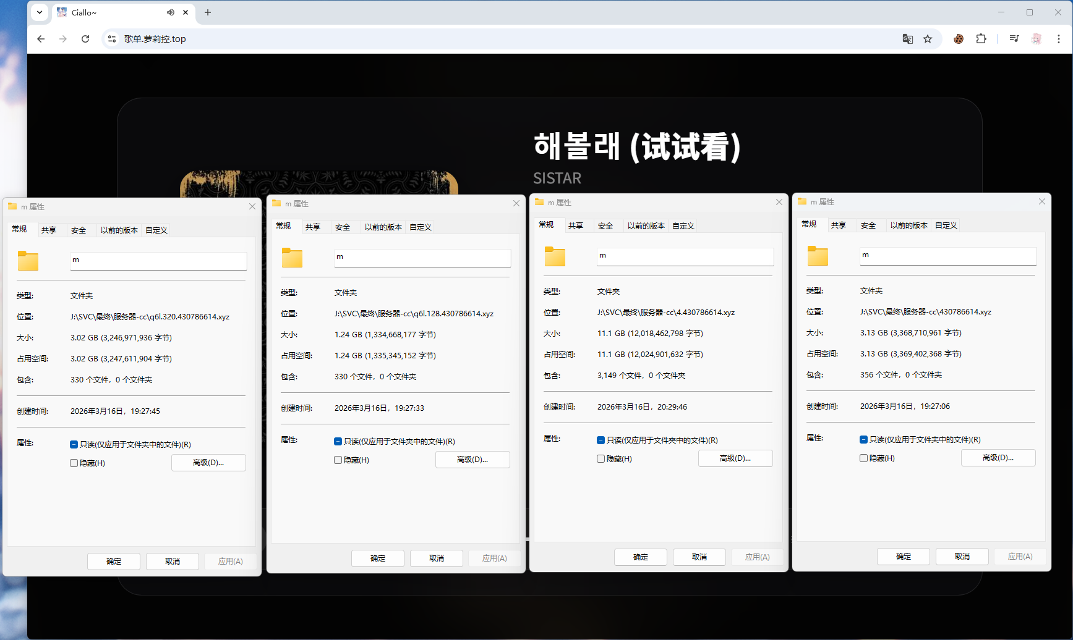1073x640 pixels.
Task: Click folder name field in 3.13 GB dialog
Action: 947,256
